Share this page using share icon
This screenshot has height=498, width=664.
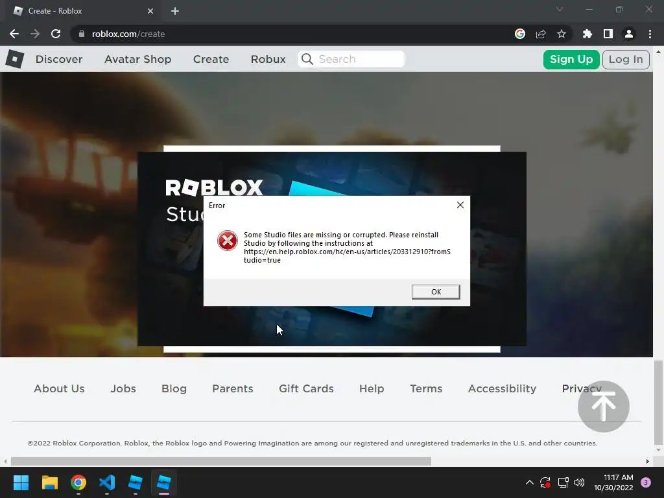(540, 34)
